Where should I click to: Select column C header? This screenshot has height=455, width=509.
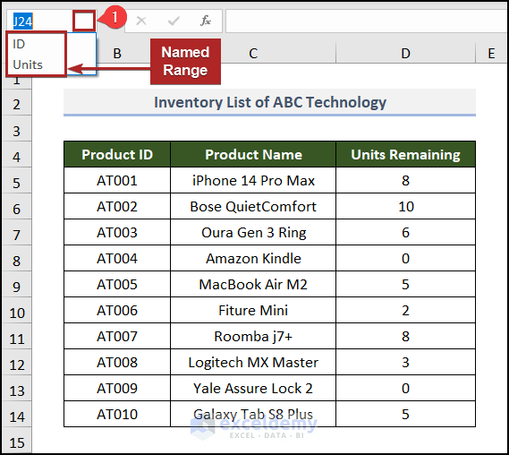[x=253, y=53]
